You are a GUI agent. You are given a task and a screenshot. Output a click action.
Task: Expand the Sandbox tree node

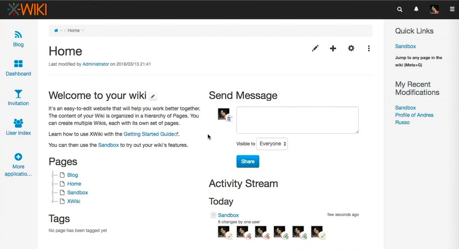coord(53,193)
